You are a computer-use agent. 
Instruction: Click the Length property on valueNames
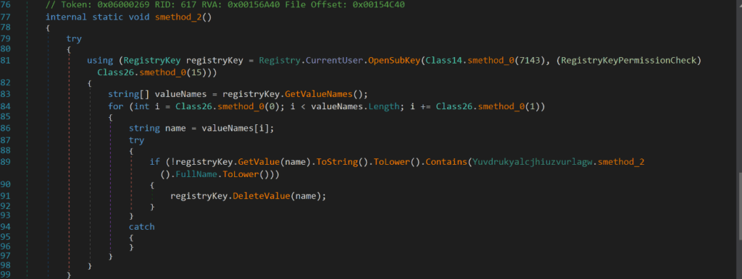pyautogui.click(x=383, y=107)
